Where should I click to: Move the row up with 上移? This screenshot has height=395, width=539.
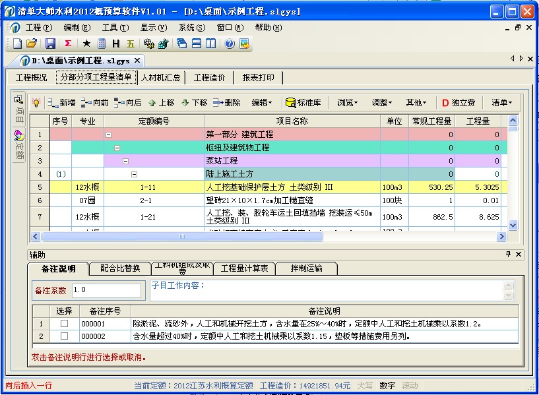162,102
